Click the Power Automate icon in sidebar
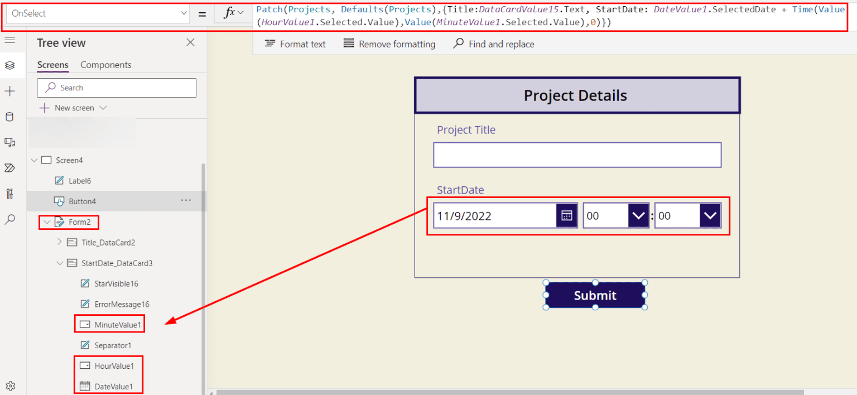Viewport: 857px width, 395px height. (x=10, y=167)
